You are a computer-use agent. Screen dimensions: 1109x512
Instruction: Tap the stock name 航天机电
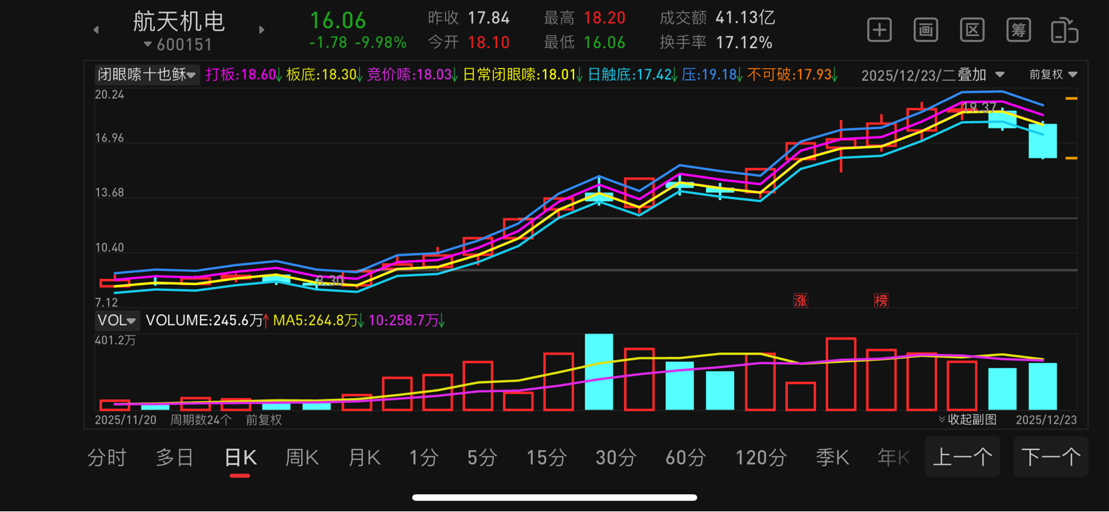coord(179,21)
